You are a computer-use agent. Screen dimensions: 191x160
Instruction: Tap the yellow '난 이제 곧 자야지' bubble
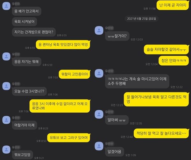173,5
